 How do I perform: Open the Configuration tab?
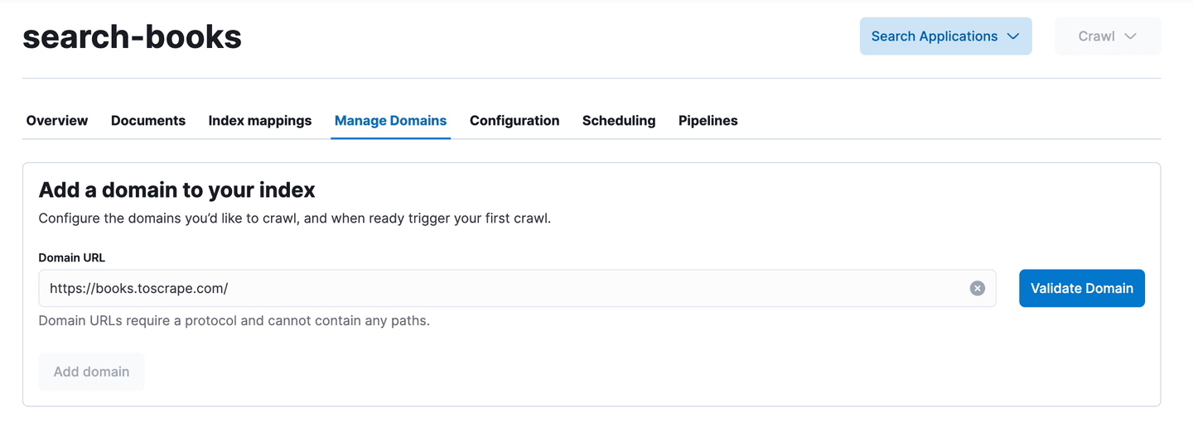[514, 121]
